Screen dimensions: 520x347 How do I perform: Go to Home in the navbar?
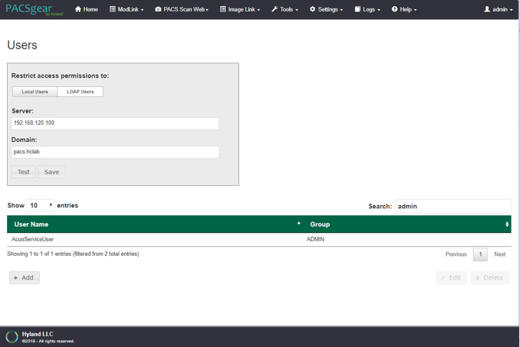click(86, 9)
